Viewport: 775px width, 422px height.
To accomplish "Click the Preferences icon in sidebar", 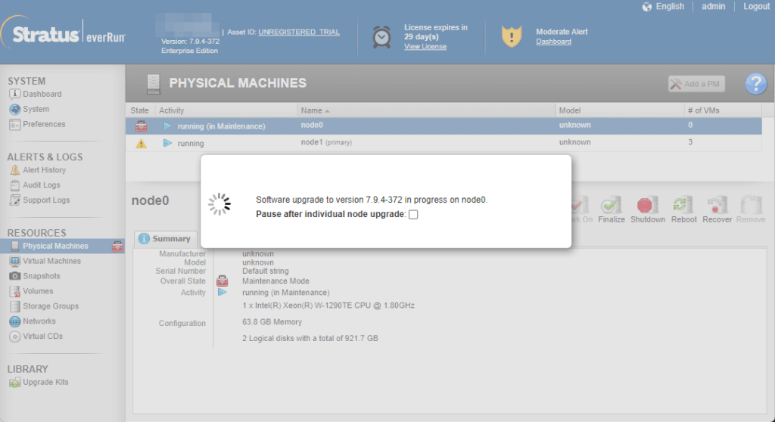I will click(x=15, y=125).
